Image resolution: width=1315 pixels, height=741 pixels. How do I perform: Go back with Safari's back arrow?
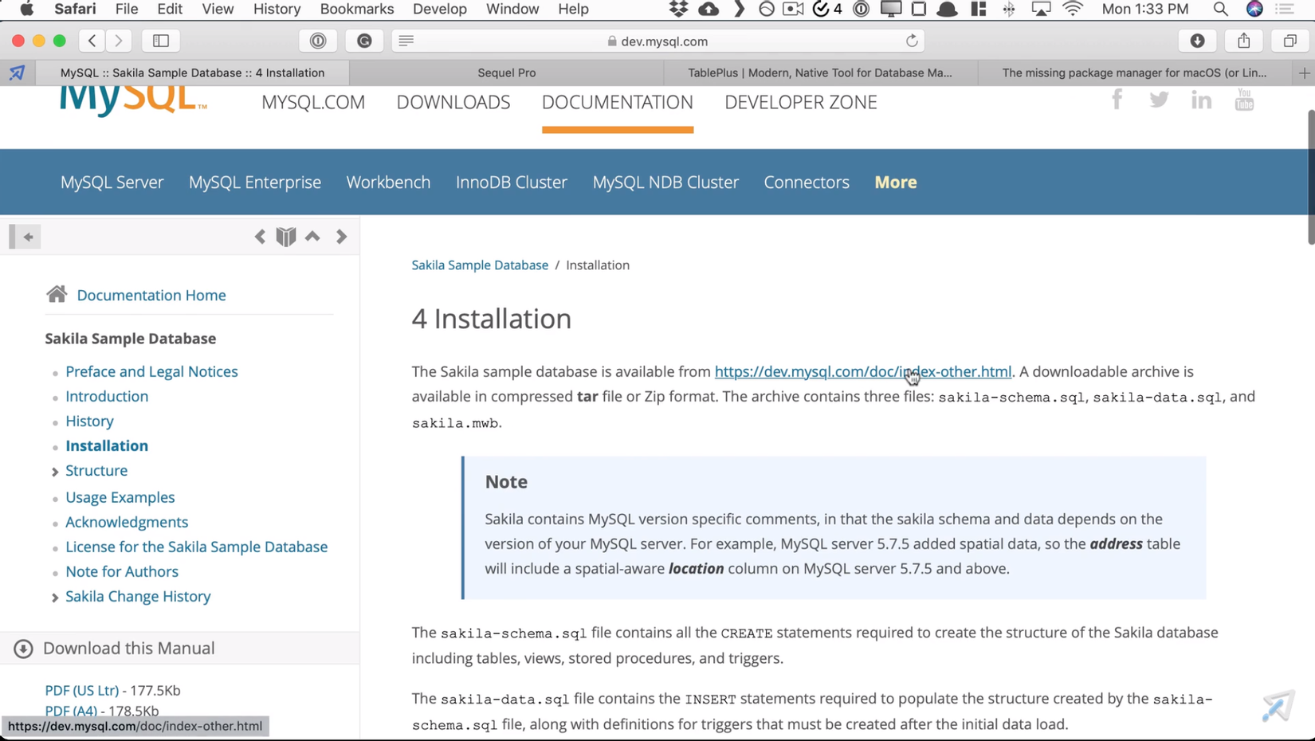pos(92,41)
